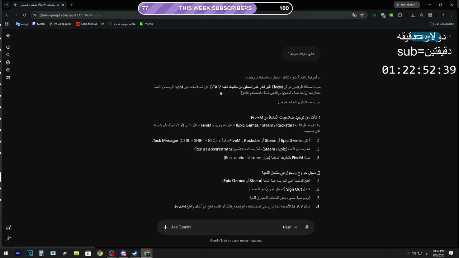
Task: Click the step line mentioning Sign Out
Action: [279, 189]
